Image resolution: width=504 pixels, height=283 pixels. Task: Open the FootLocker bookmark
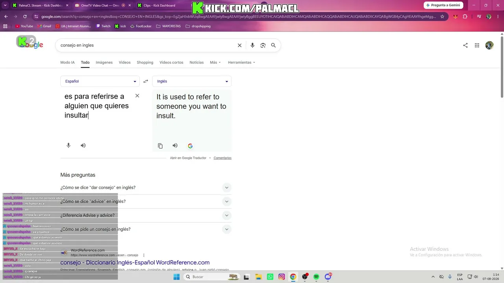pyautogui.click(x=141, y=26)
